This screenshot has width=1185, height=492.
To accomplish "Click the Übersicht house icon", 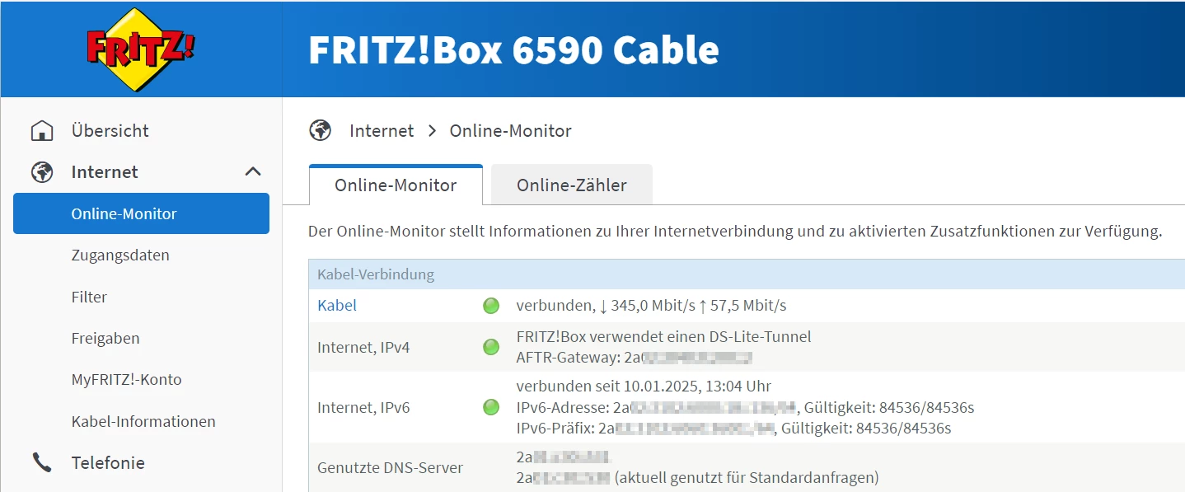I will click(41, 130).
